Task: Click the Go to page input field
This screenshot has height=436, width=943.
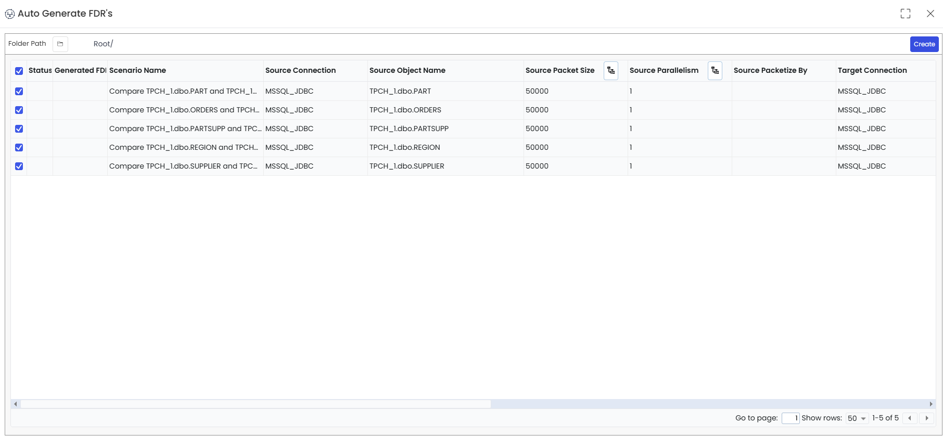Action: tap(791, 418)
